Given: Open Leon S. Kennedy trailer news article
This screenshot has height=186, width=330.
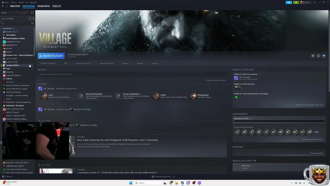Looking at the screenshot, I should [x=117, y=140].
